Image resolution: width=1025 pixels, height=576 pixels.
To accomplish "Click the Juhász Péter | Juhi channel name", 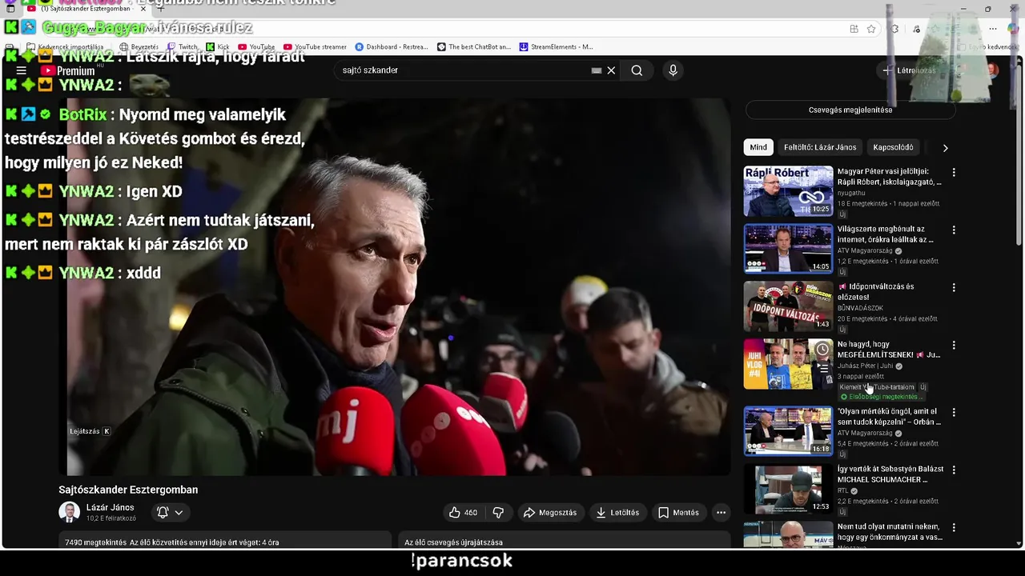I will point(865,366).
